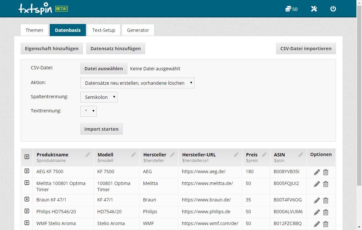Image resolution: width=362 pixels, height=230 pixels.
Task: Click the power logout icon
Action: [333, 9]
